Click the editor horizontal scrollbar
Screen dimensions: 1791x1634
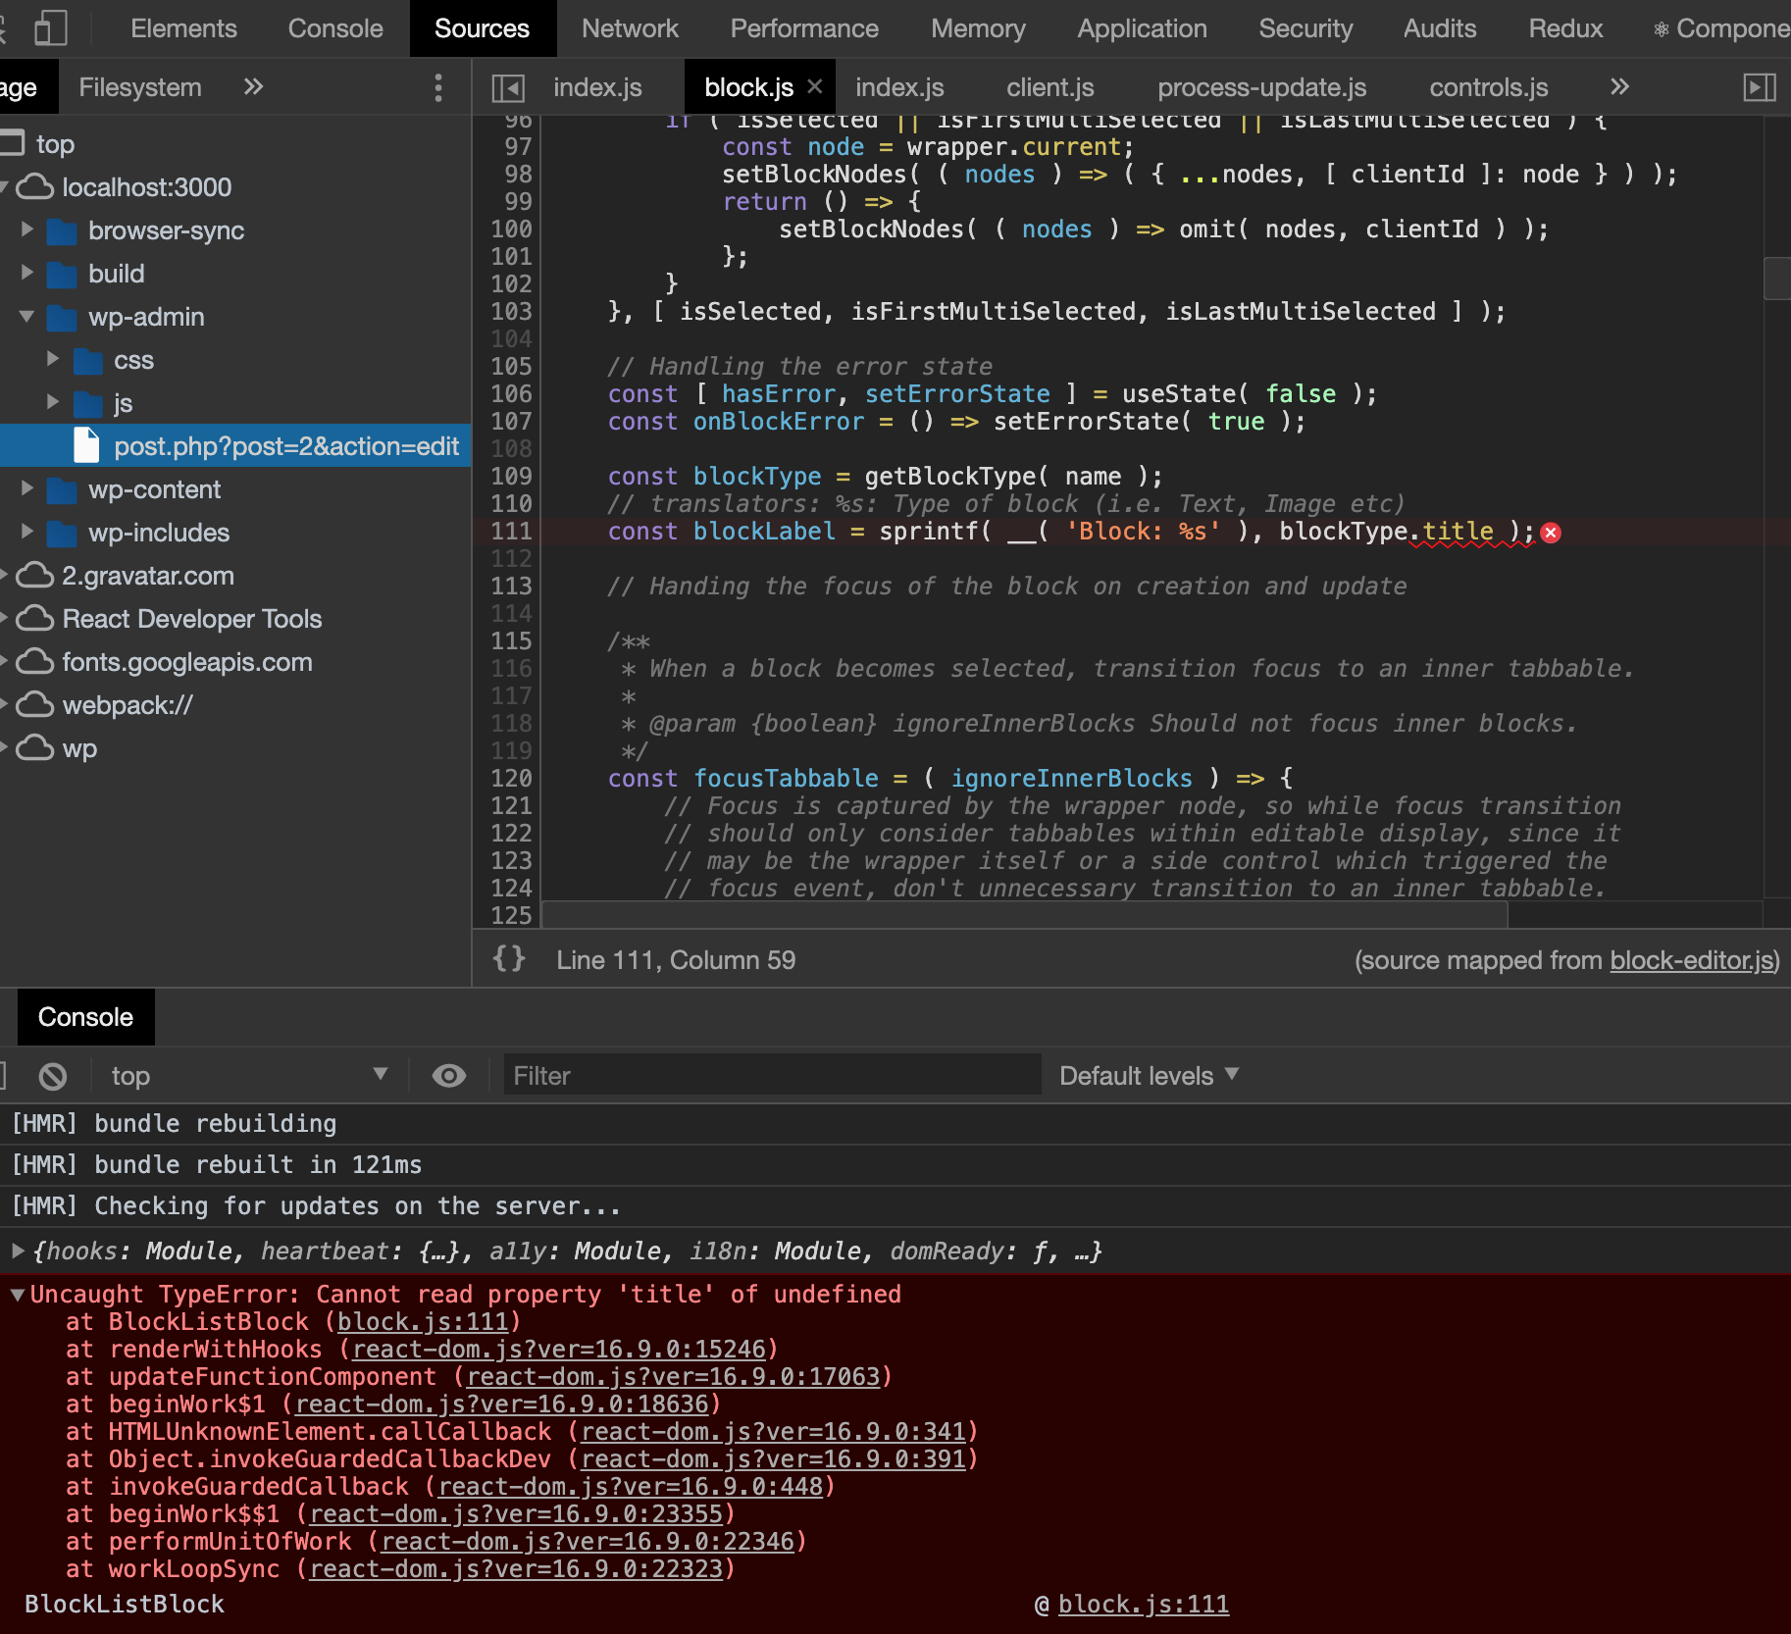1025,914
